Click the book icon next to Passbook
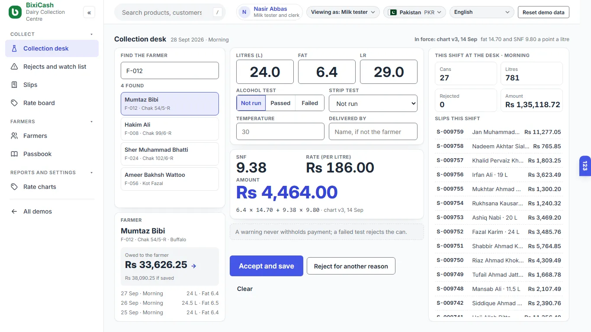591x332 pixels. 14,154
